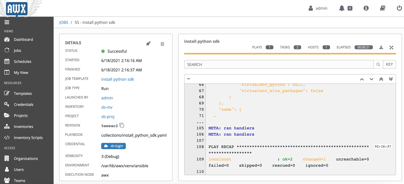Click the About info icon
The width and height of the screenshot is (404, 184).
point(366,8)
